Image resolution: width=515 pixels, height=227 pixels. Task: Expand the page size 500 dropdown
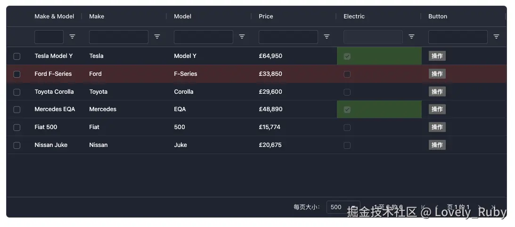(x=343, y=207)
